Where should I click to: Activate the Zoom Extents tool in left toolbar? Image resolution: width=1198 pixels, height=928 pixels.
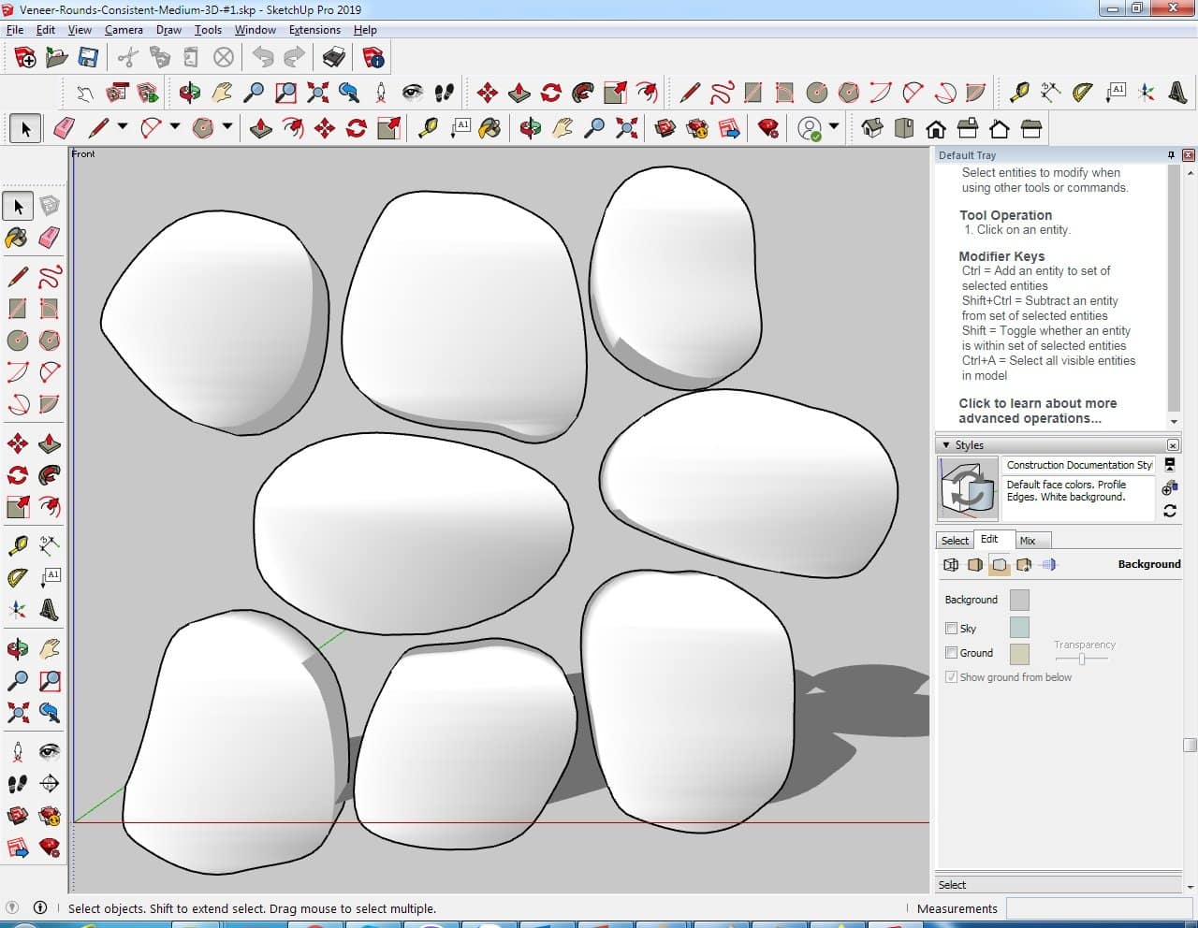tap(18, 713)
